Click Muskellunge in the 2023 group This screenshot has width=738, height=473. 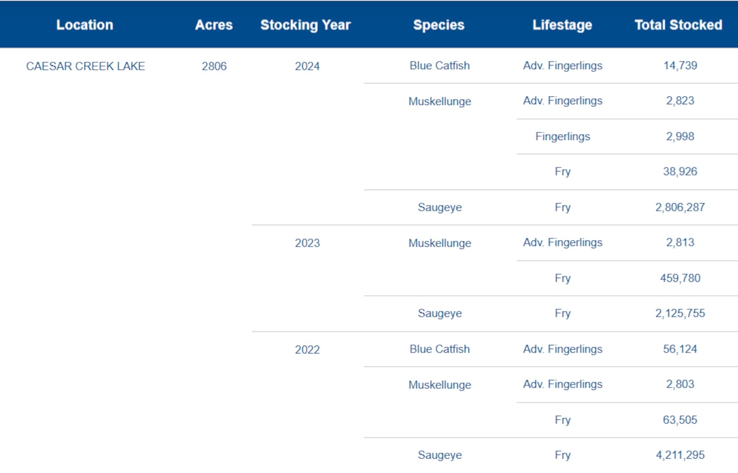click(x=440, y=243)
